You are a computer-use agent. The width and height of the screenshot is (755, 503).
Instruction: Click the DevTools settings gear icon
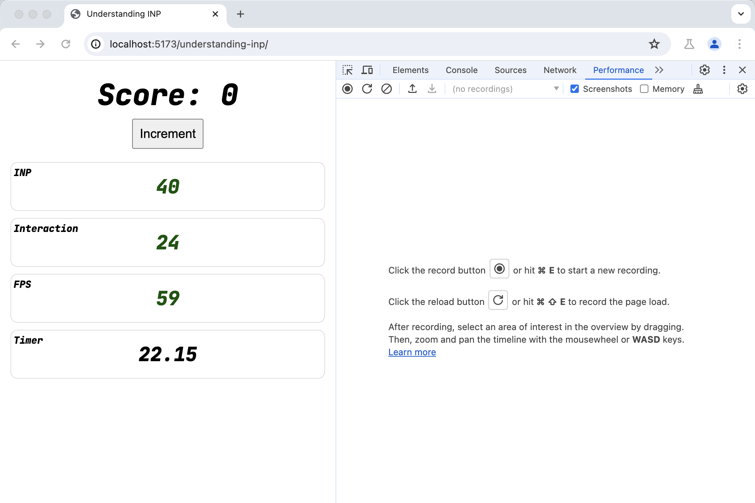704,70
